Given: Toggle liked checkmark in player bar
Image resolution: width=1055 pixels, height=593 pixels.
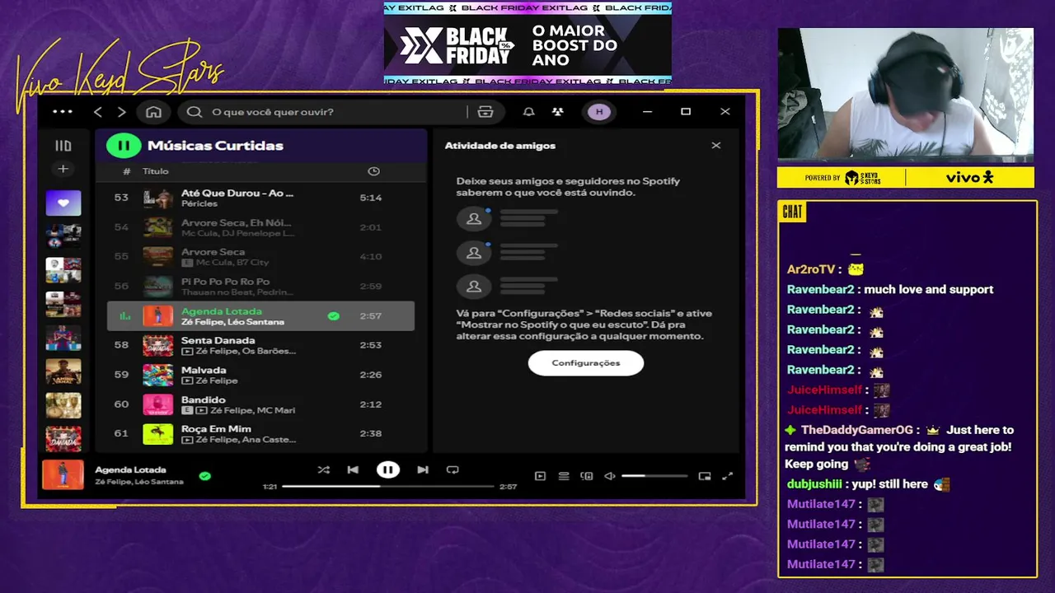Looking at the screenshot, I should (x=204, y=475).
